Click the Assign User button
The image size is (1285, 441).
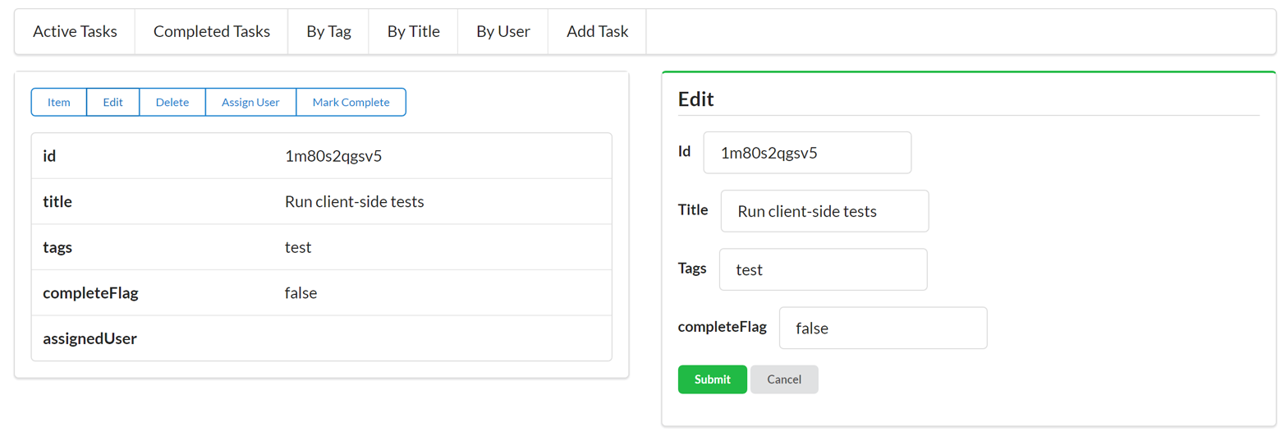point(250,103)
